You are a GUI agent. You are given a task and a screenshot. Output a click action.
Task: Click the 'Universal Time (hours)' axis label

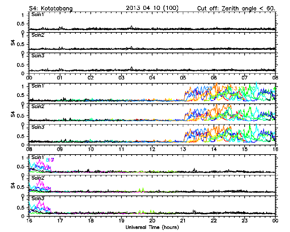click(x=152, y=227)
